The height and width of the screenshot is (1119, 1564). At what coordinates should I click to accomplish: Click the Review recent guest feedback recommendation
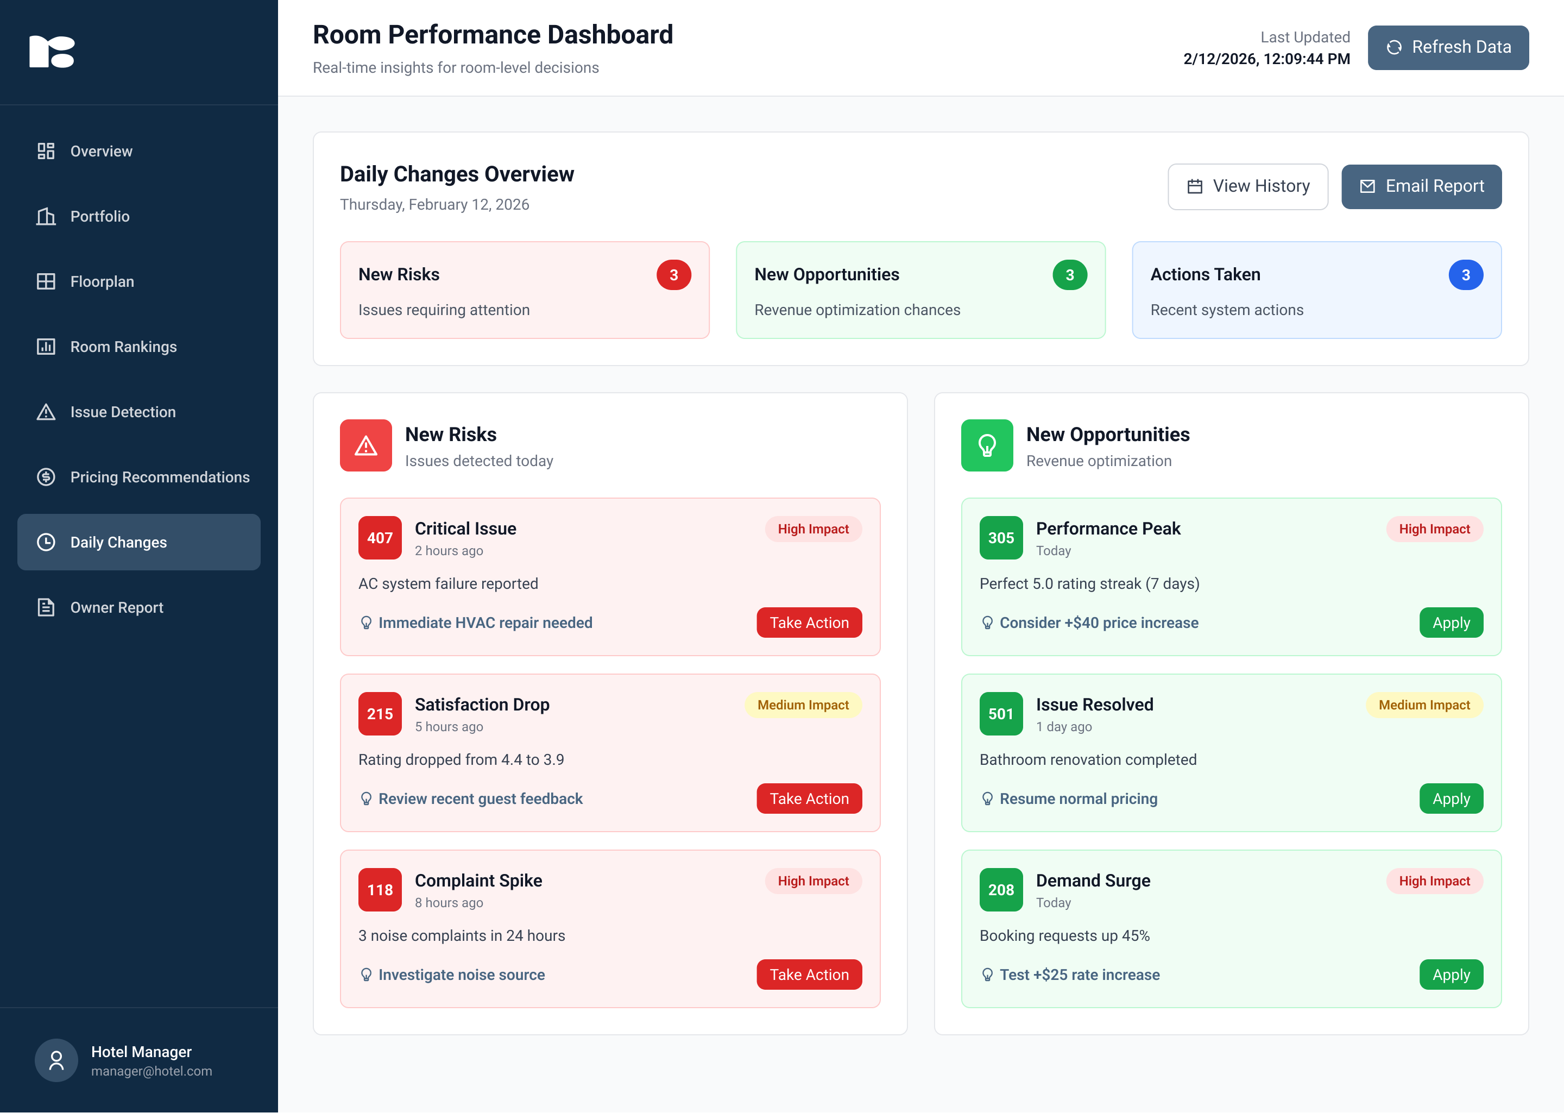(x=480, y=799)
